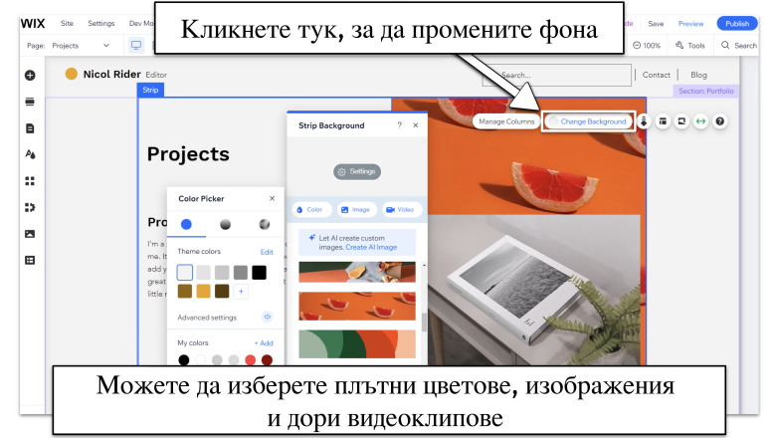Open the Sections panel icon in left sidebar
The height and width of the screenshot is (438, 776).
(x=30, y=102)
